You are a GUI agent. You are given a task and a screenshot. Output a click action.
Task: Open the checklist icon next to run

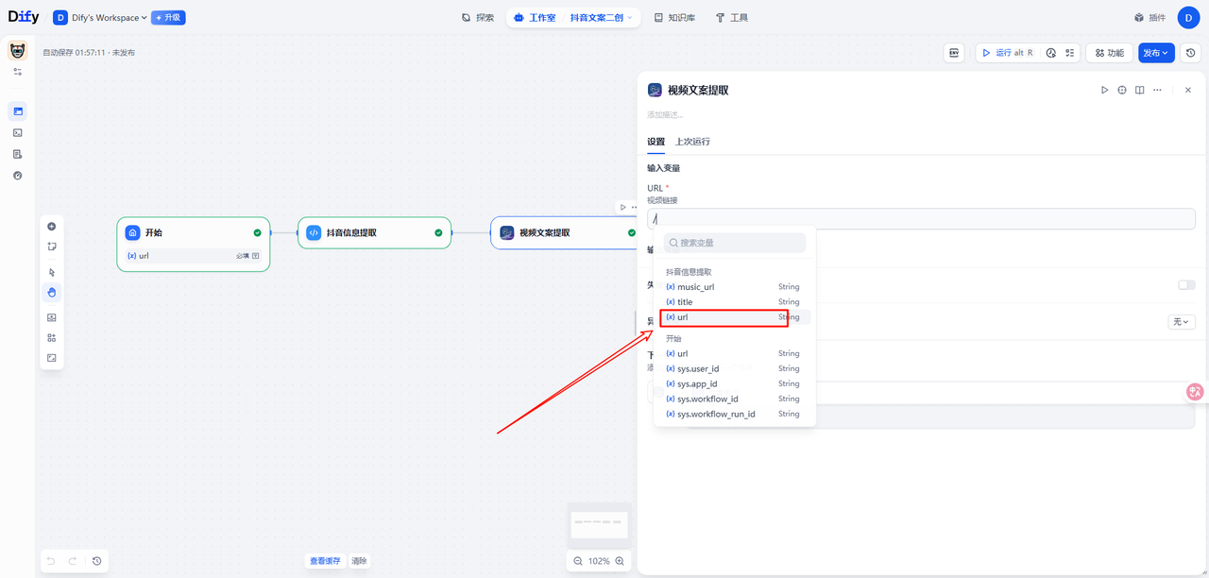point(1070,53)
